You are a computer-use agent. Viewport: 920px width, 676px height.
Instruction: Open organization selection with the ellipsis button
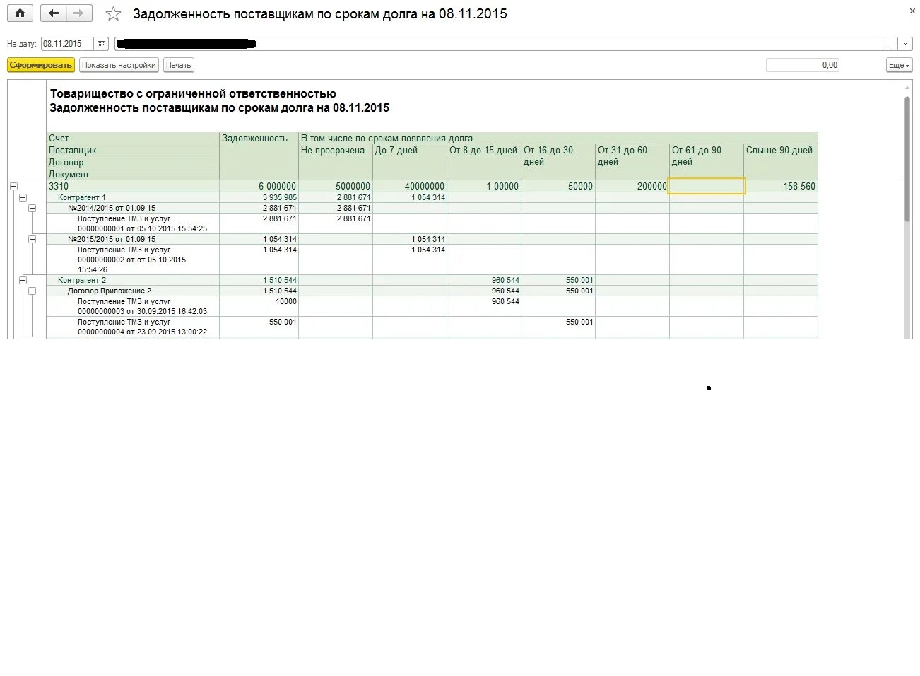click(890, 44)
